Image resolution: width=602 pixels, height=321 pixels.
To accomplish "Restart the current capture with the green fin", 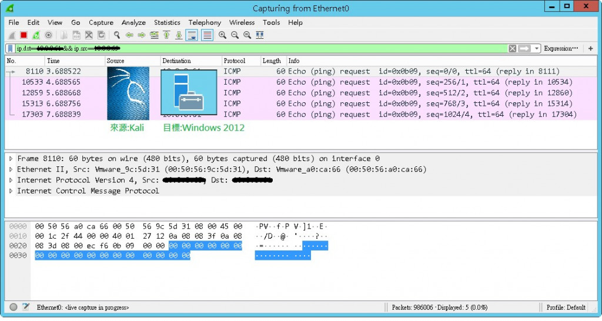I will point(36,35).
